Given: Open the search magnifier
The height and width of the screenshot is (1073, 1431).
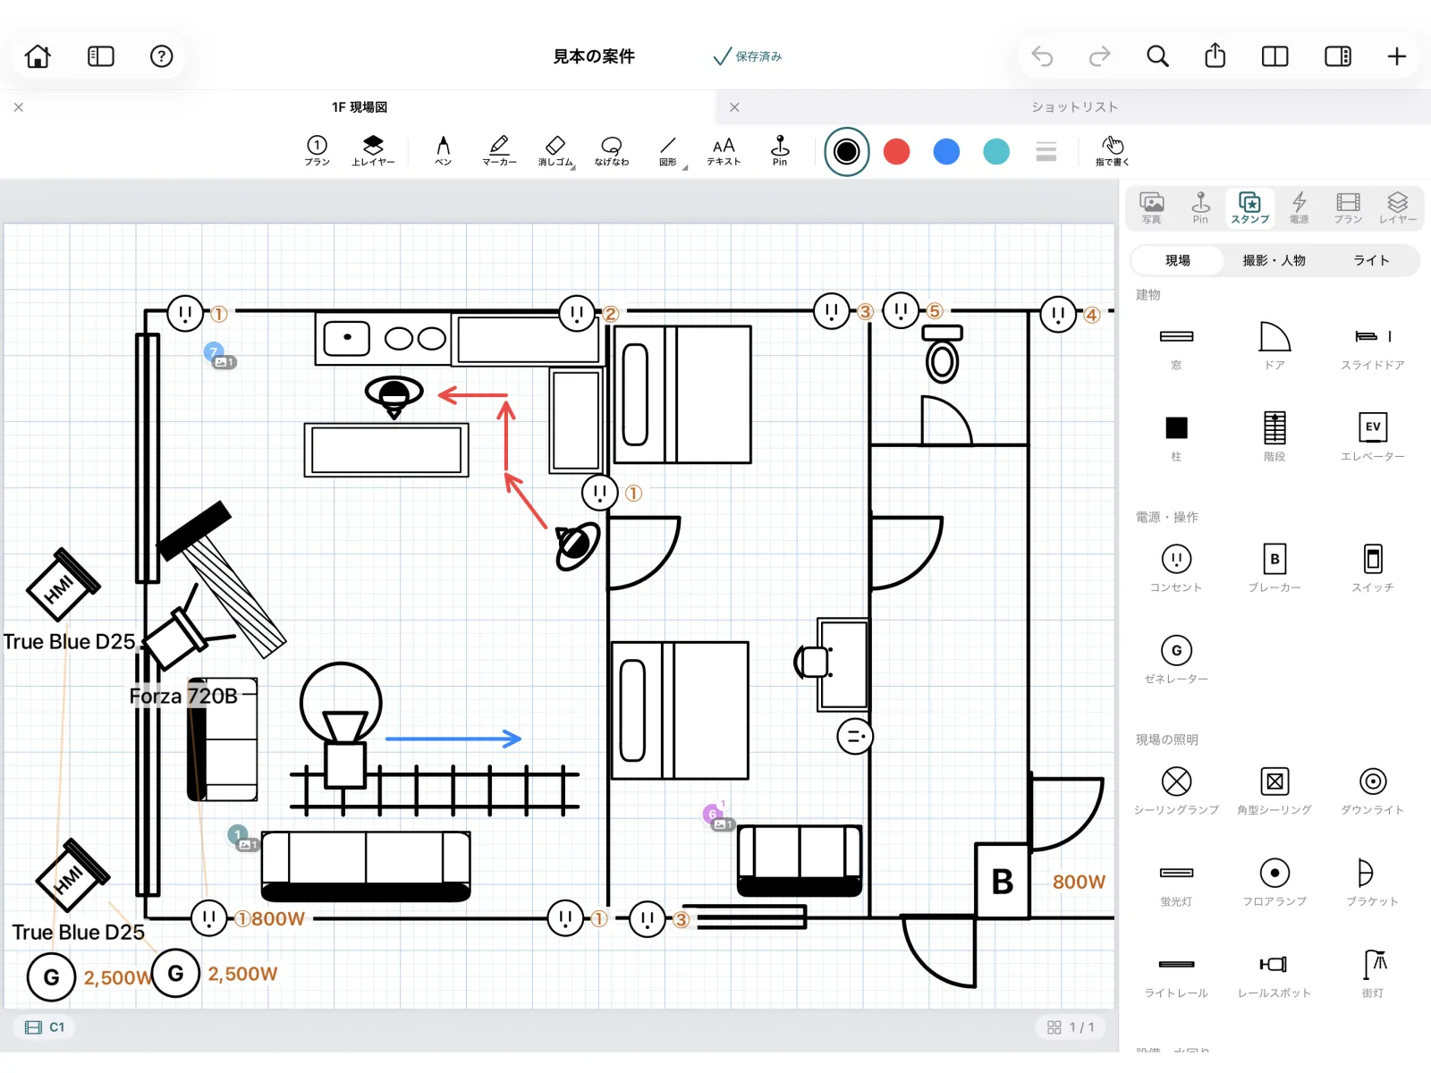Looking at the screenshot, I should pos(1157,56).
